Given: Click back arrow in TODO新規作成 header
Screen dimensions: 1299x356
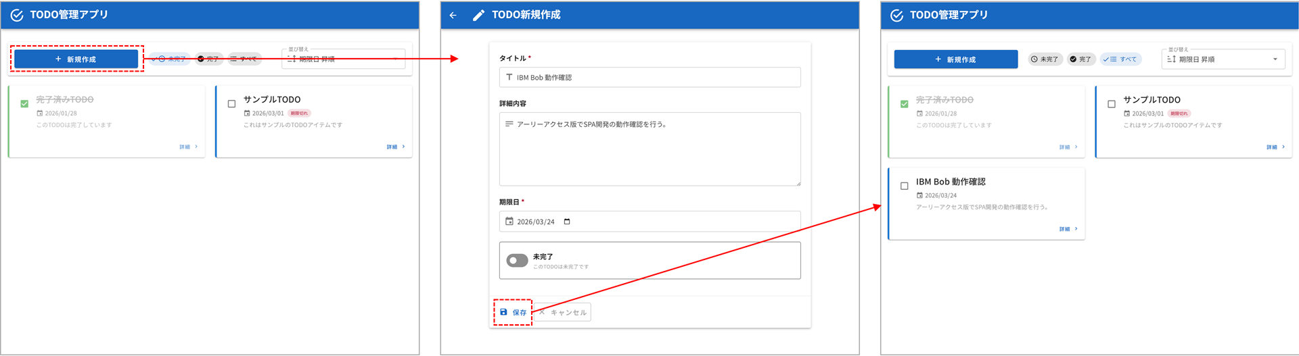Looking at the screenshot, I should (x=453, y=15).
